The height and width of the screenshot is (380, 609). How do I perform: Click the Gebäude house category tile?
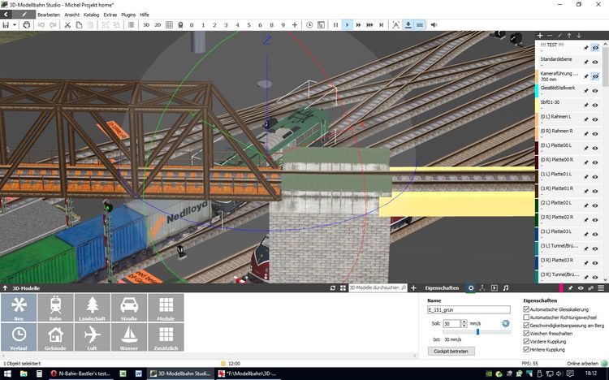pos(55,337)
